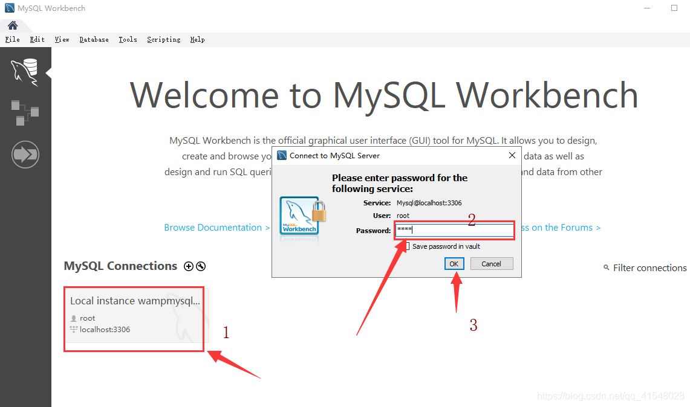Click the MySQL Connections heading

(x=120, y=266)
